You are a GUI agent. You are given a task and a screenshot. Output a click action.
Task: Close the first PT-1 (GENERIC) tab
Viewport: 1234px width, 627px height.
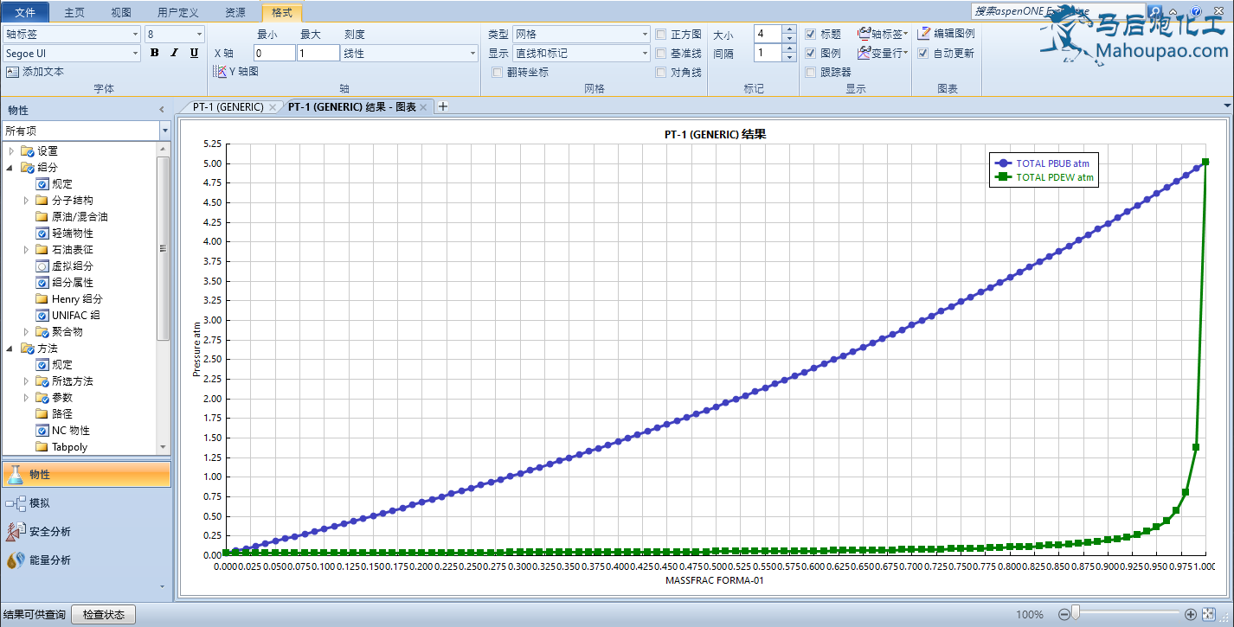(273, 107)
